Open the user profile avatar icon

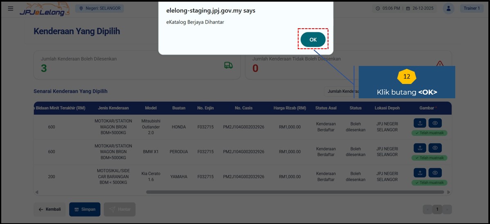[449, 9]
